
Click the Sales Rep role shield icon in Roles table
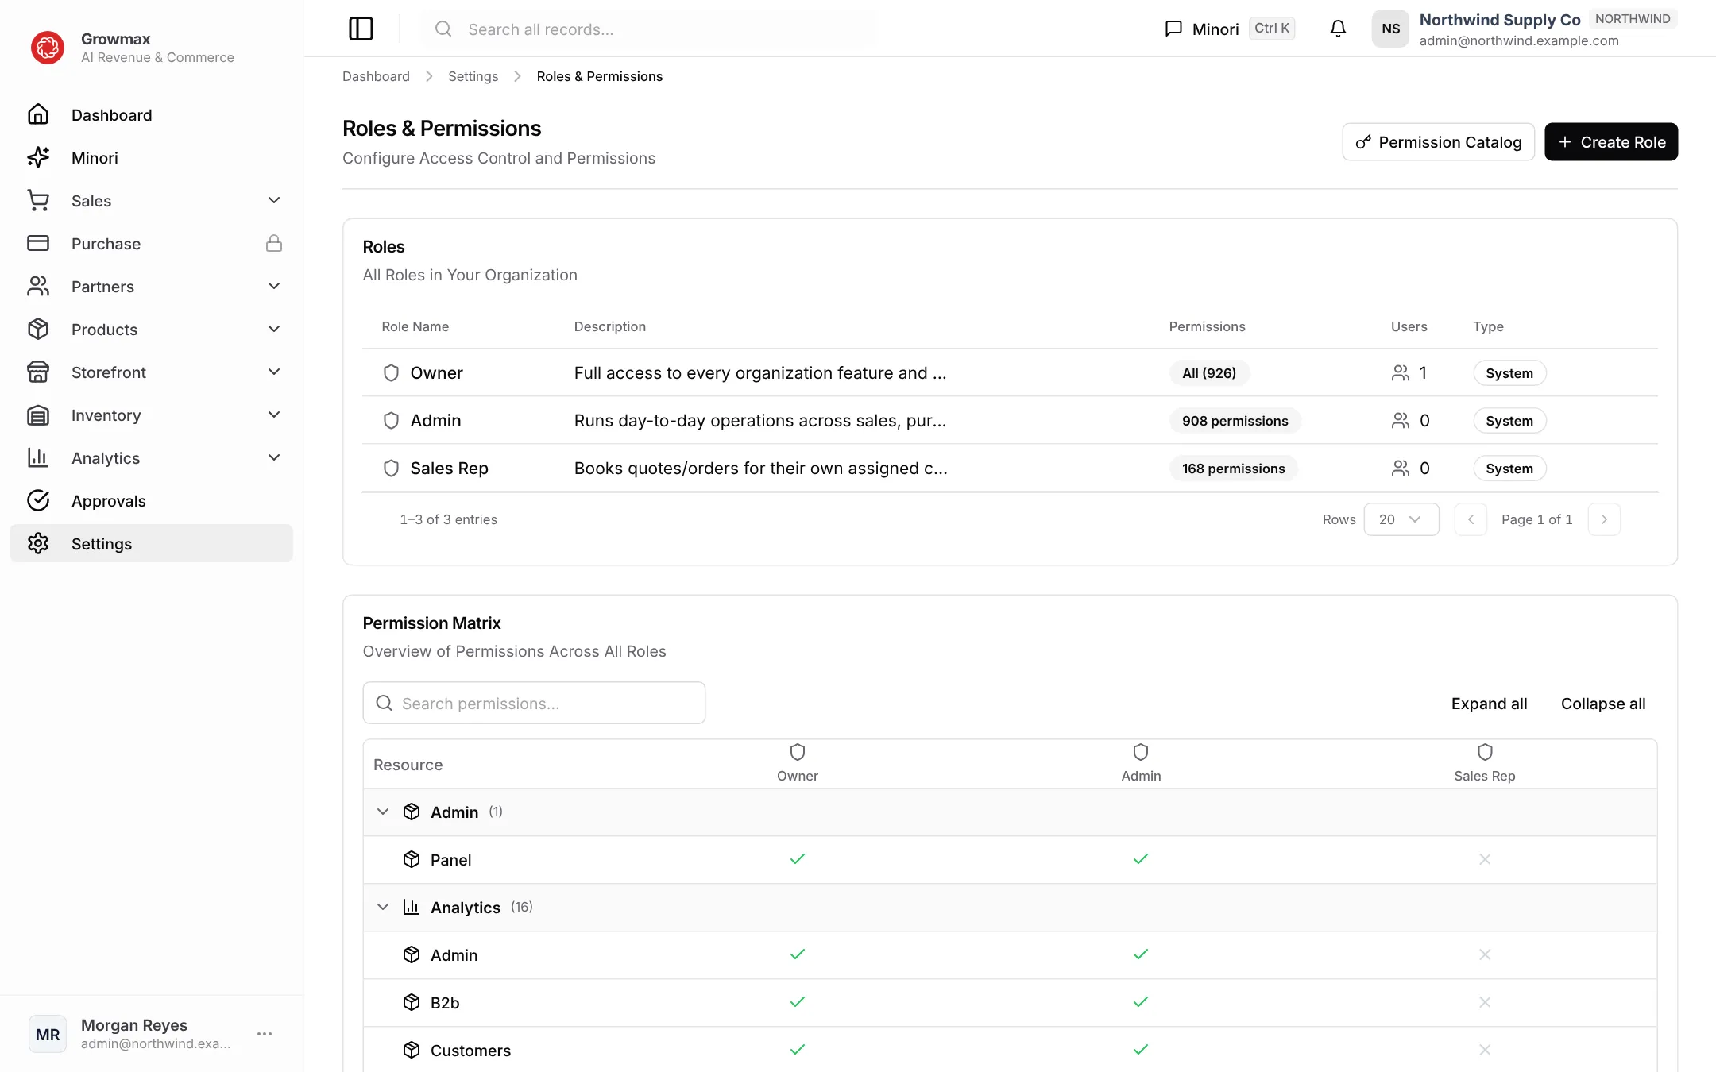point(391,468)
